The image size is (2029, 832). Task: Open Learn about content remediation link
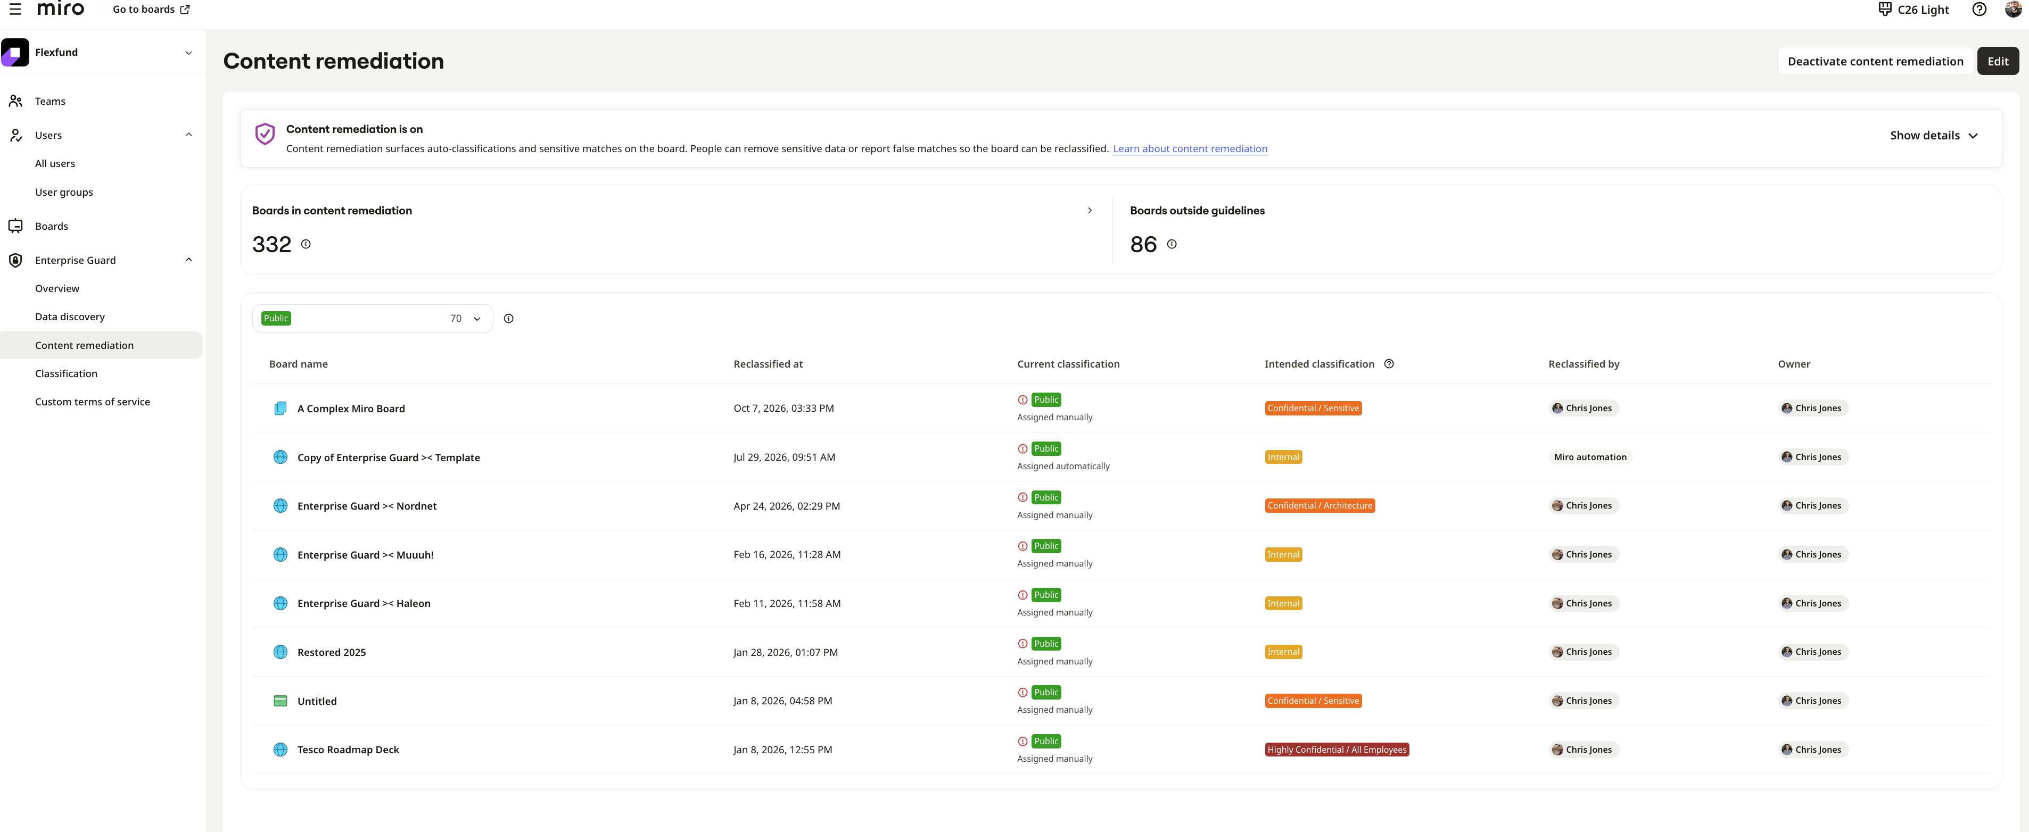[1190, 149]
